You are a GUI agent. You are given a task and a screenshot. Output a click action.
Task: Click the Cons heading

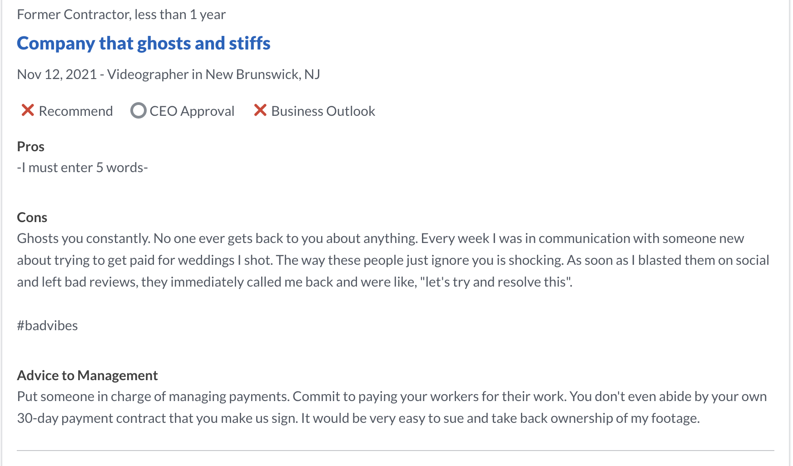[32, 218]
